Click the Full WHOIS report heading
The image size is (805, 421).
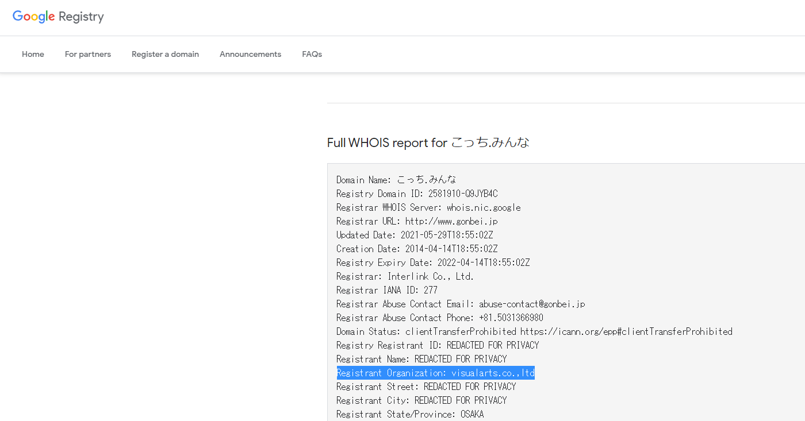[428, 142]
